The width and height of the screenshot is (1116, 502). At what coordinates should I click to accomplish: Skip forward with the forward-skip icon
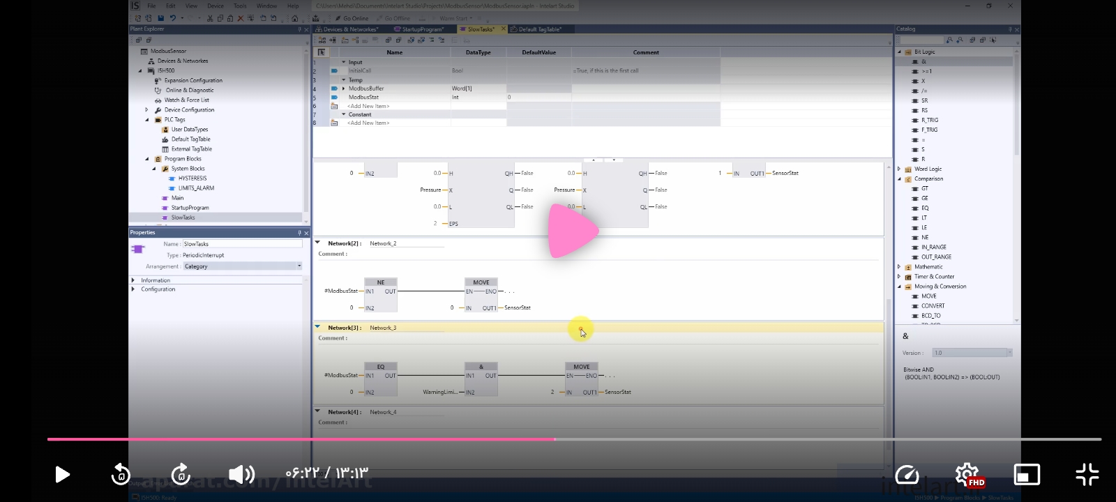(181, 475)
